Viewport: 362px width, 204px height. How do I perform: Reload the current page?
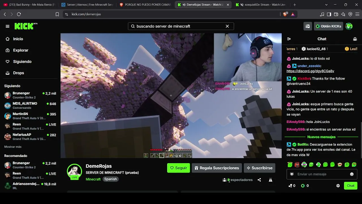click(x=19, y=14)
